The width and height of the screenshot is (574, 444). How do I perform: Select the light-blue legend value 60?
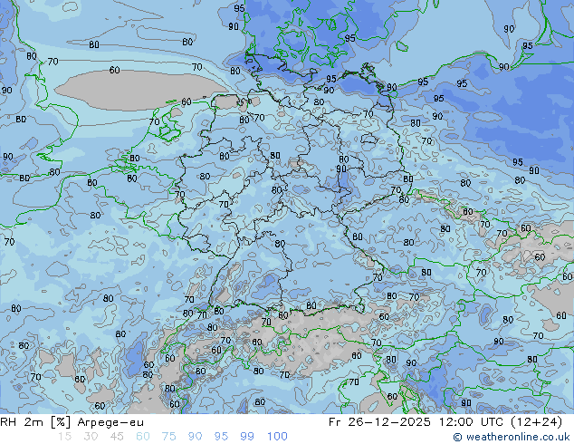143,437
